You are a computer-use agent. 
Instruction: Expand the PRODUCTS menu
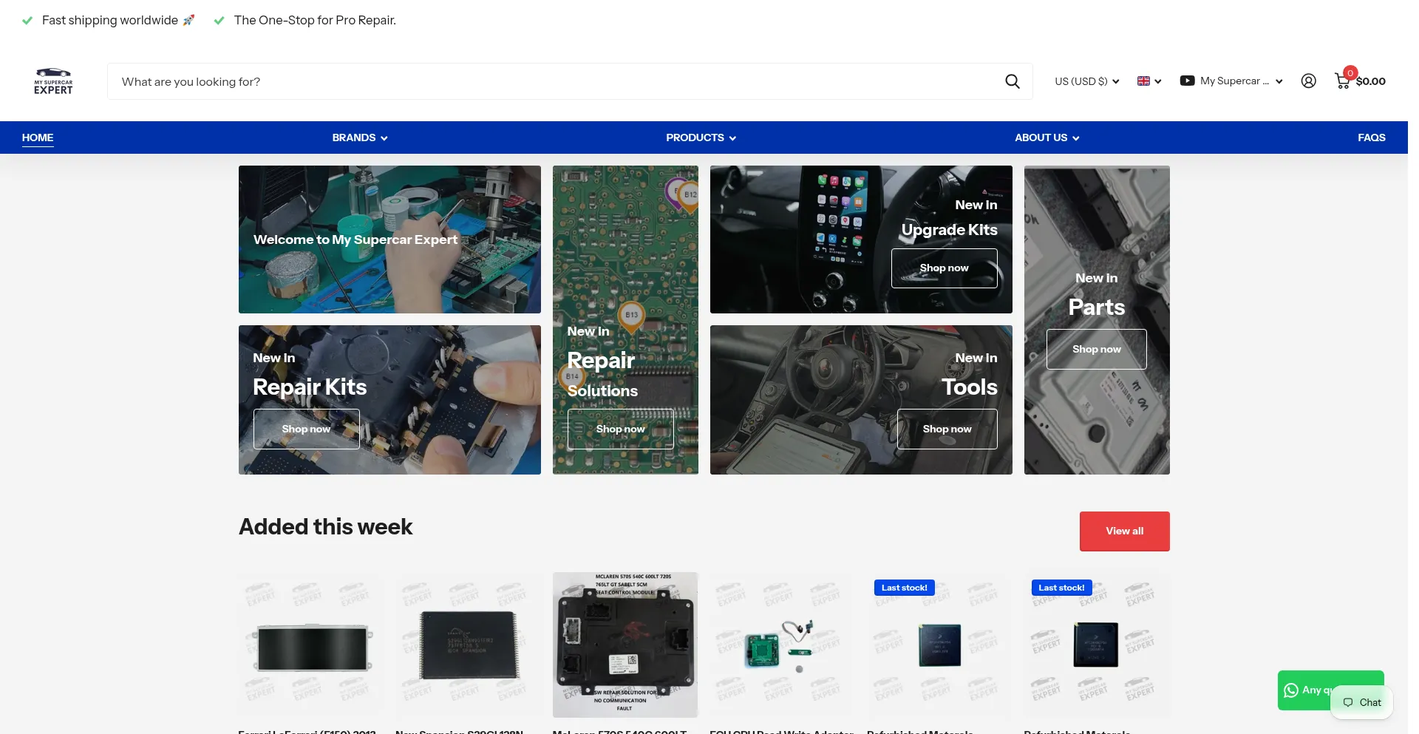click(x=701, y=137)
